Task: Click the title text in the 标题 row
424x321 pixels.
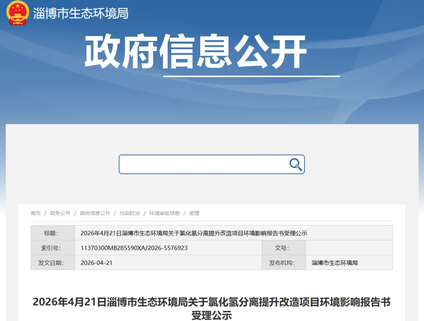Action: [x=194, y=233]
